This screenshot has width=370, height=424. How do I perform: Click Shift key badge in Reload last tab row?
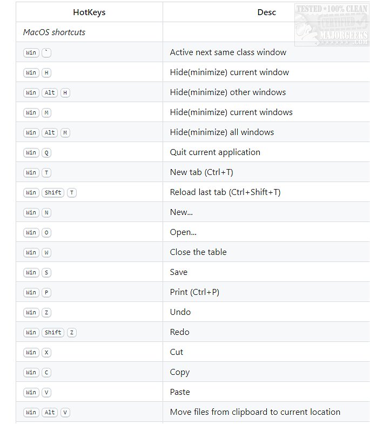click(x=53, y=193)
